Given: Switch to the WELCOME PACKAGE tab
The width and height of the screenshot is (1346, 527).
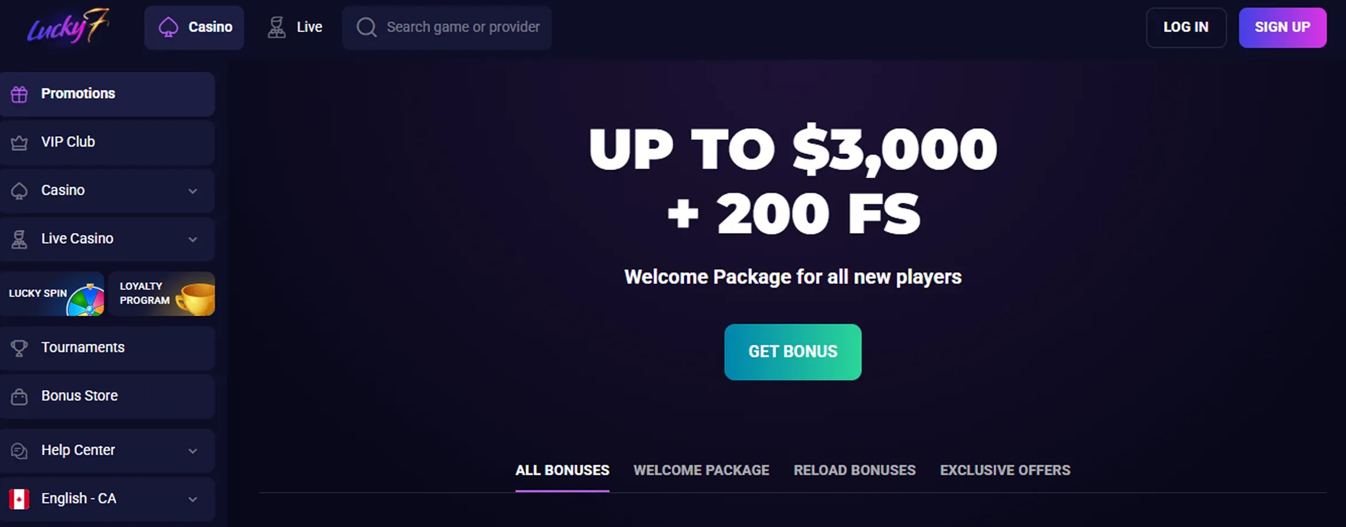Looking at the screenshot, I should (701, 470).
